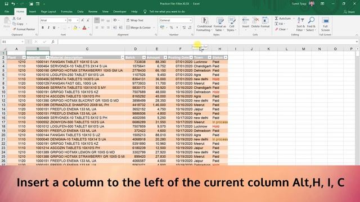The image size is (360, 202).
Task: Open the Batch column filter dropdown
Action: coord(144,57)
